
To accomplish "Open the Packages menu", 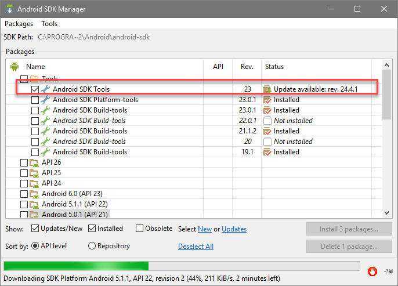I will [x=19, y=24].
